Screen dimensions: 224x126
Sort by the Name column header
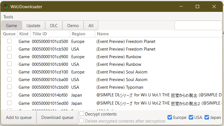click(158, 34)
